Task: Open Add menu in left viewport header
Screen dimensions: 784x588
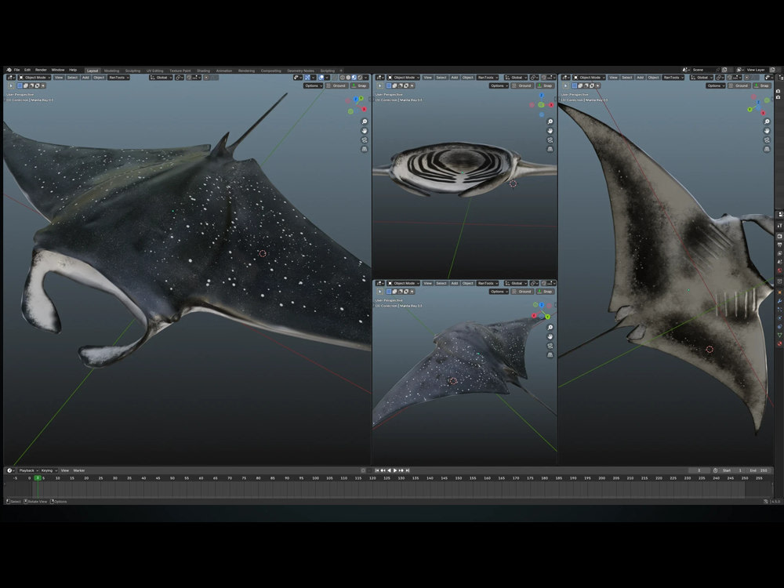Action: pyautogui.click(x=85, y=78)
